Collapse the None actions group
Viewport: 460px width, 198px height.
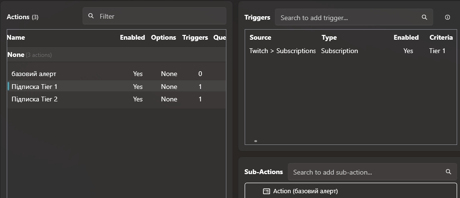pyautogui.click(x=16, y=55)
